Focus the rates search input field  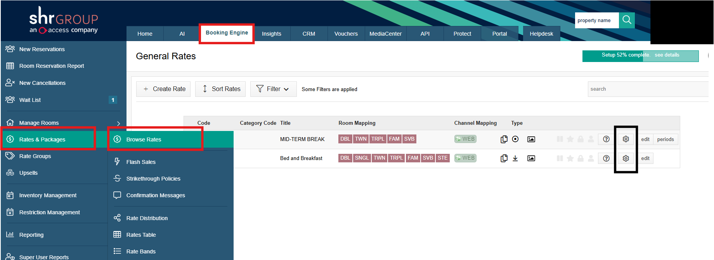click(648, 89)
